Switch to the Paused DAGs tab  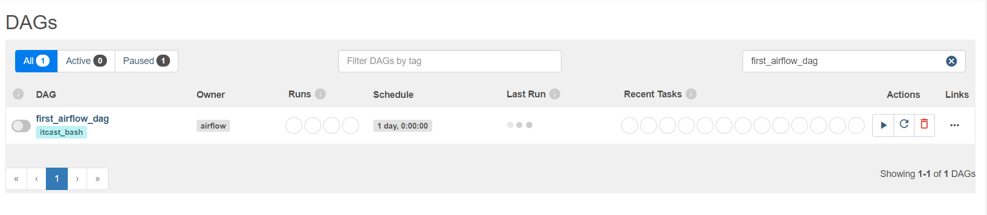coord(147,61)
